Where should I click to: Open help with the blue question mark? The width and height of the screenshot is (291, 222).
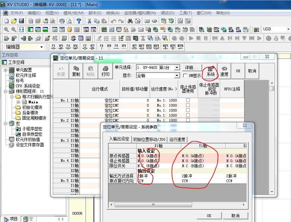pyautogui.click(x=79, y=21)
